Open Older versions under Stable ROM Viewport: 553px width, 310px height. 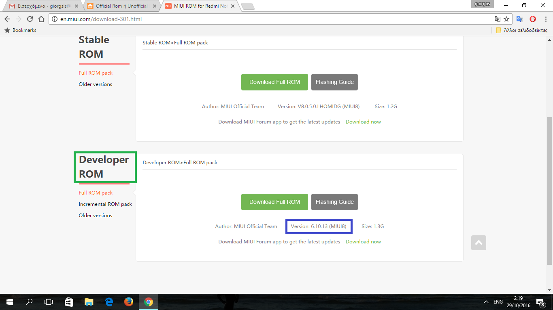96,84
